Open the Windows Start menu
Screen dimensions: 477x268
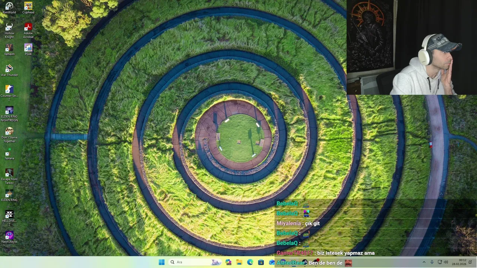[161, 262]
